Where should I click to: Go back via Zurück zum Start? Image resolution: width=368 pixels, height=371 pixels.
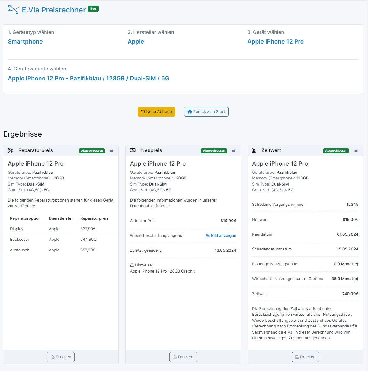pos(206,112)
